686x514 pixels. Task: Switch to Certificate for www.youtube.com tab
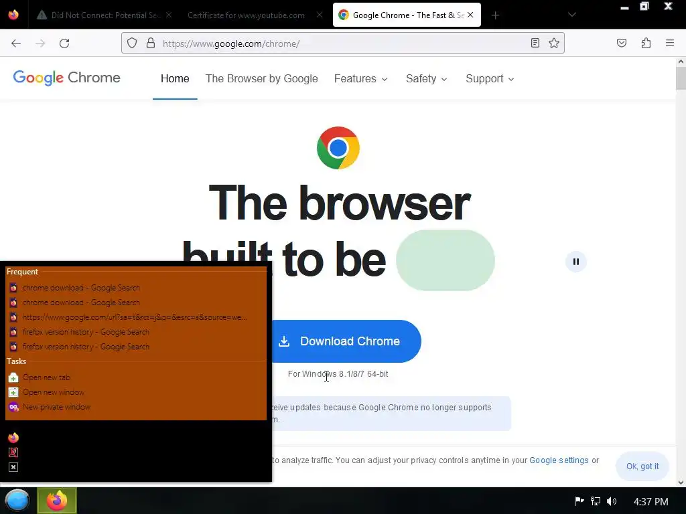coord(247,15)
